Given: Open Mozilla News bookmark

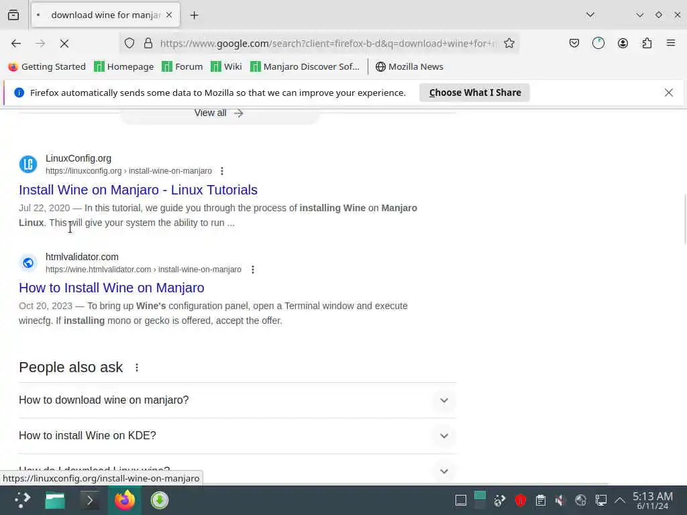Looking at the screenshot, I should tap(410, 66).
